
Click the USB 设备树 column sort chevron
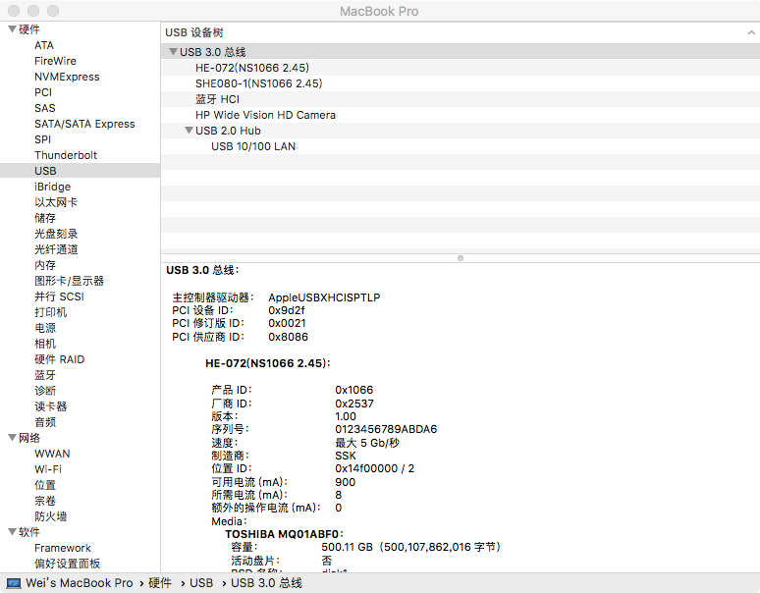click(751, 32)
